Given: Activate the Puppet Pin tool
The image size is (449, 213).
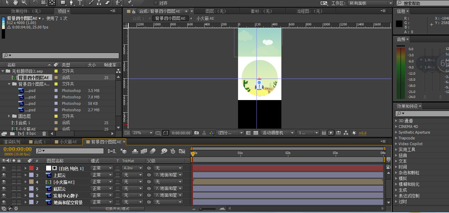Looking at the screenshot, I should point(129,3).
